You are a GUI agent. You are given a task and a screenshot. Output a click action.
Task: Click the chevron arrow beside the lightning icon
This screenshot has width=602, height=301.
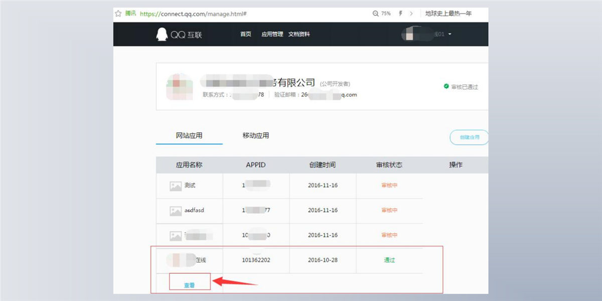click(411, 14)
